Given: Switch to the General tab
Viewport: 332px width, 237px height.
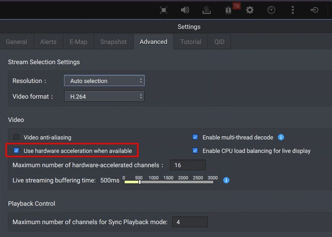Looking at the screenshot, I should pyautogui.click(x=16, y=42).
